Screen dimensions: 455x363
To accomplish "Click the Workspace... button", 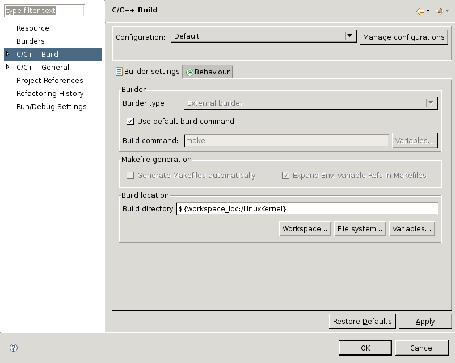I will point(305,229).
